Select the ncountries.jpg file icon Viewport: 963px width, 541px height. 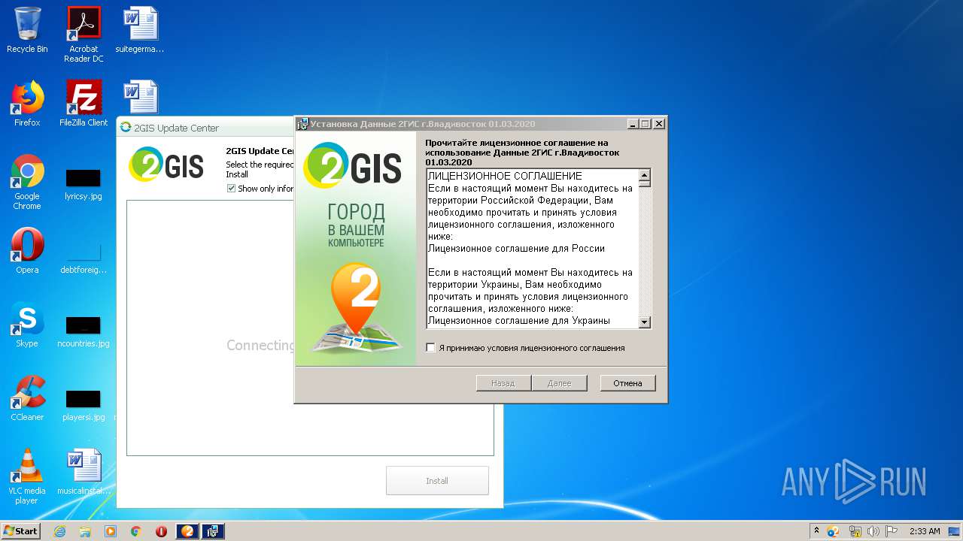84,331
